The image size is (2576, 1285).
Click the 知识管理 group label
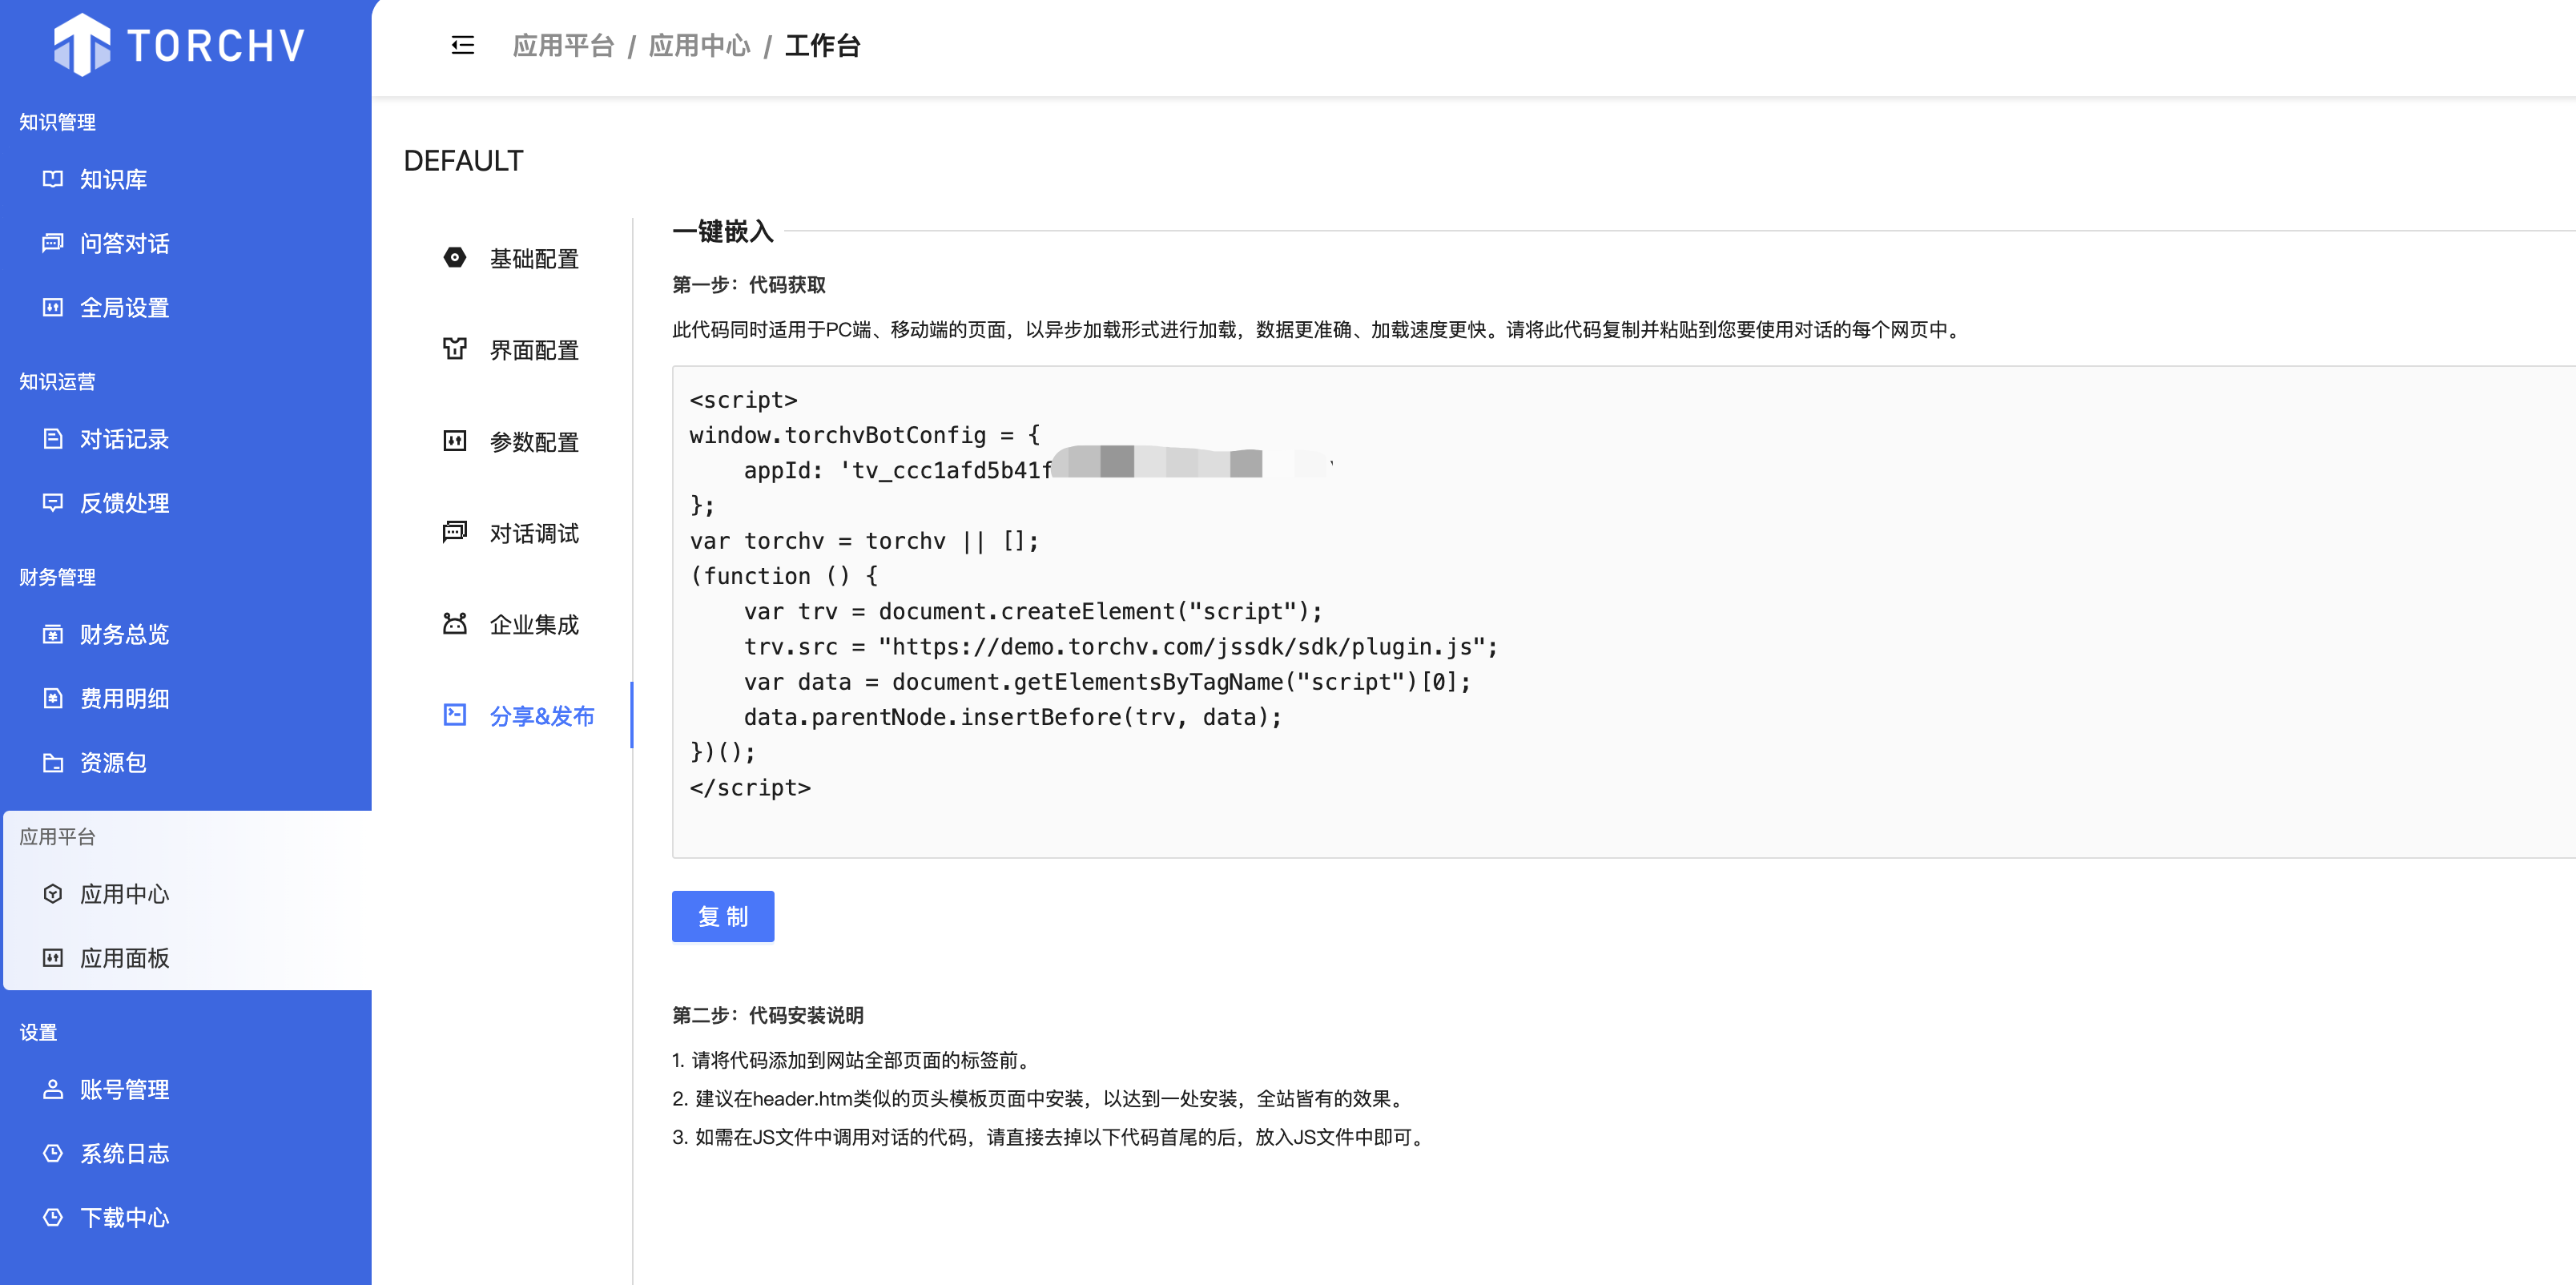[57, 122]
